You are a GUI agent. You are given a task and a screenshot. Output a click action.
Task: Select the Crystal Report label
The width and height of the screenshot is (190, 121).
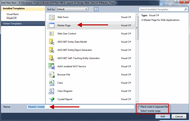click(x=65, y=99)
